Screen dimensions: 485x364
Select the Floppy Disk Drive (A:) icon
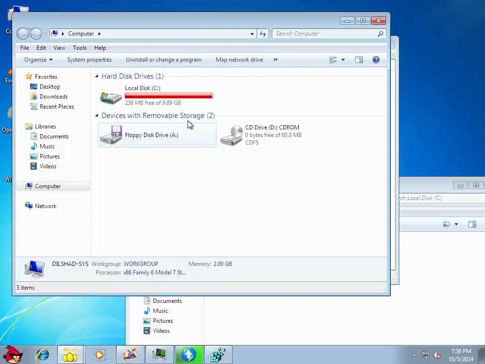[111, 135]
